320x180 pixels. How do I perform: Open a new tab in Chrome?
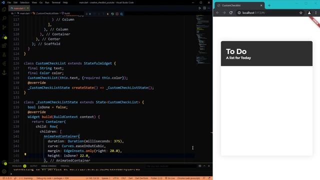click(269, 5)
